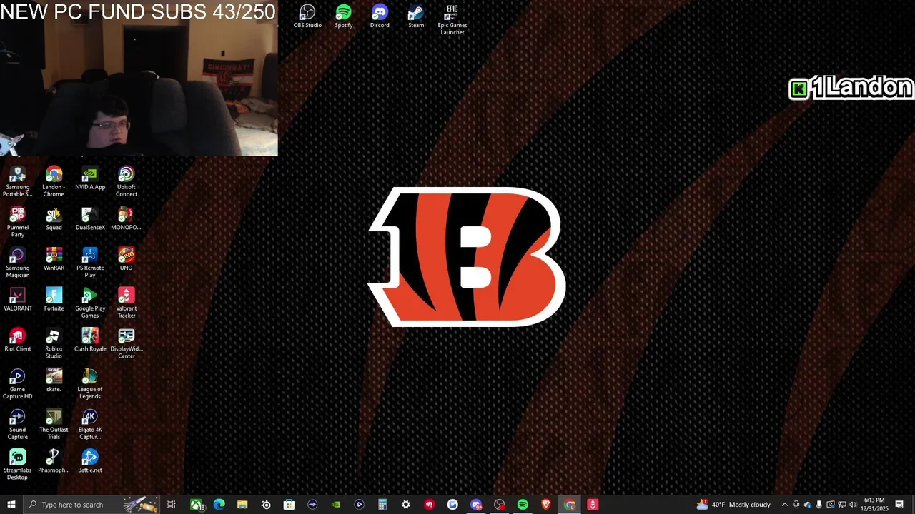915x514 pixels.
Task: Open the NVIDIA taskbar icon
Action: click(336, 505)
